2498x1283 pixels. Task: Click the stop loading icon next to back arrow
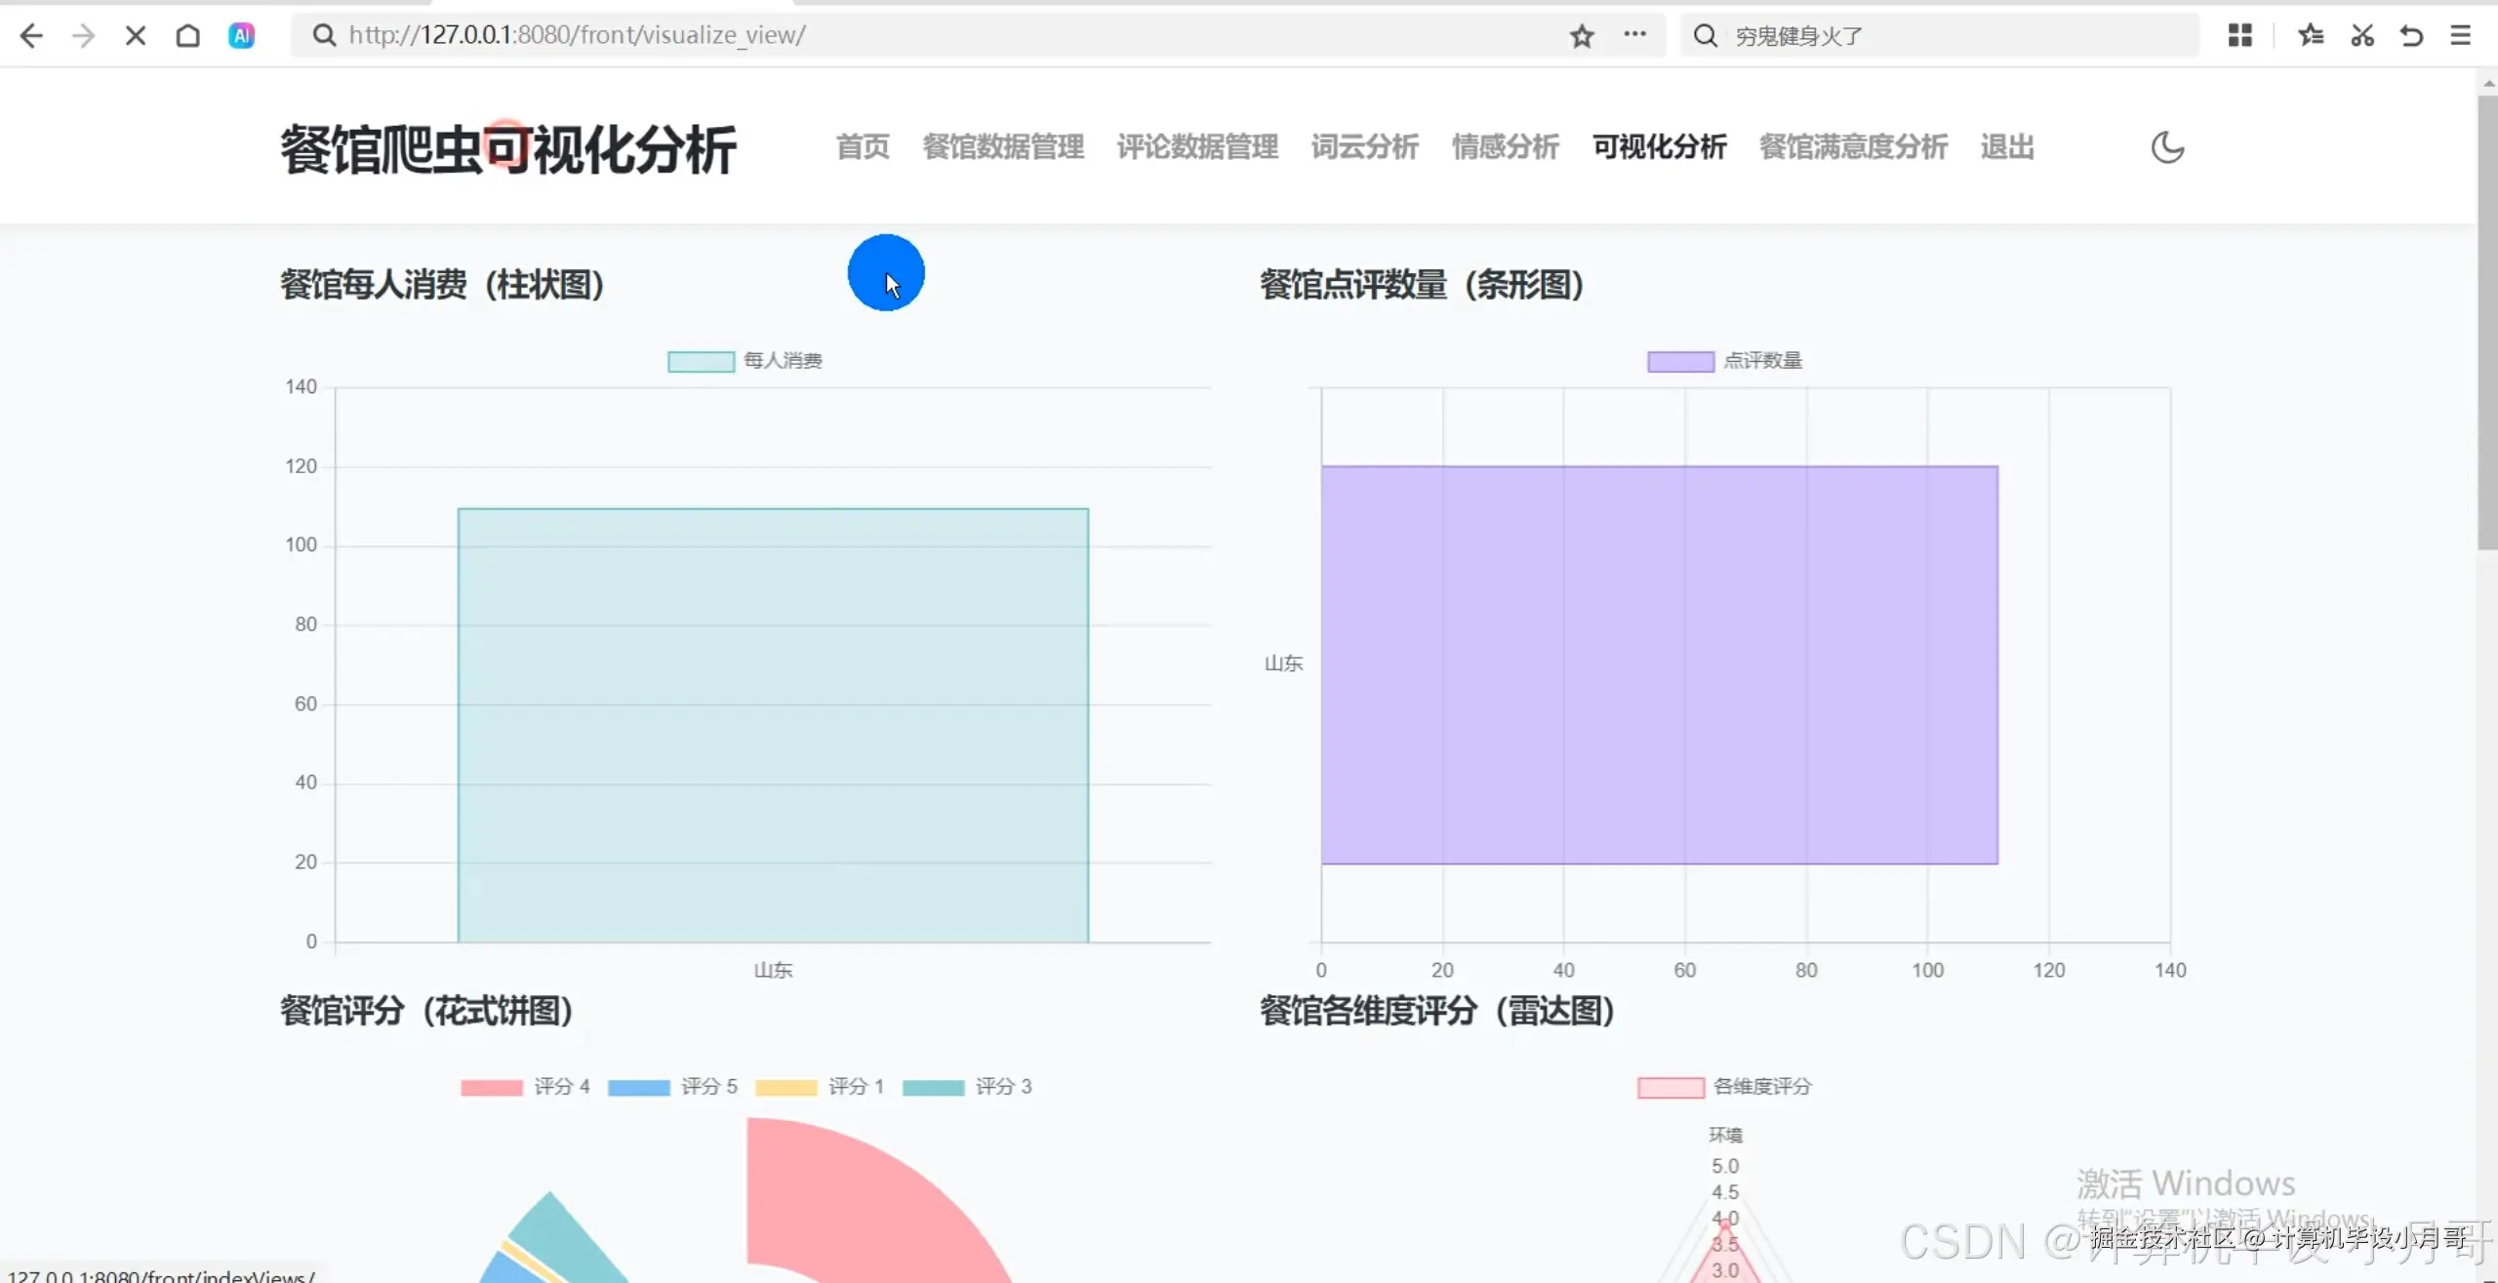(136, 35)
